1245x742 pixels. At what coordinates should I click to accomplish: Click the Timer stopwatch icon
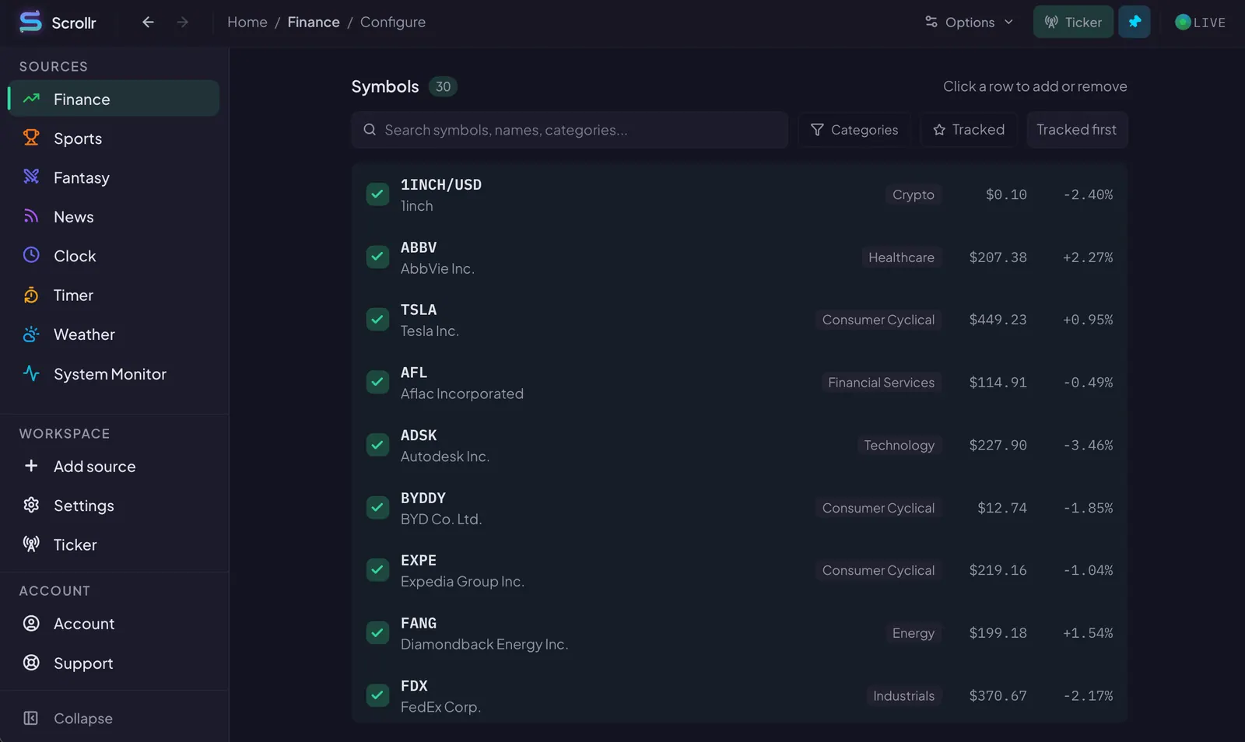[x=31, y=295]
